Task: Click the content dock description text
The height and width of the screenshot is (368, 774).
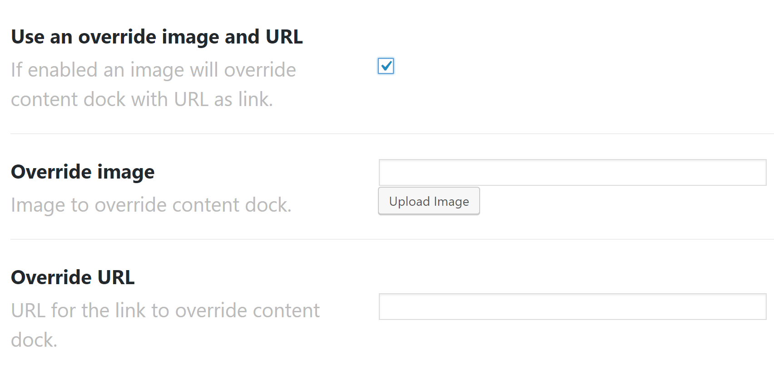Action: [154, 84]
